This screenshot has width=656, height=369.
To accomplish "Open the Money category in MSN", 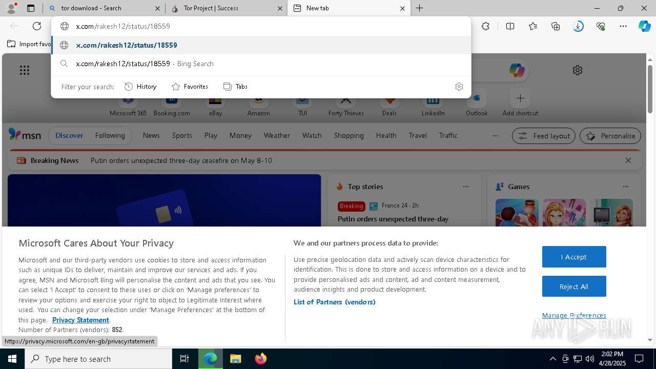I will pos(240,135).
